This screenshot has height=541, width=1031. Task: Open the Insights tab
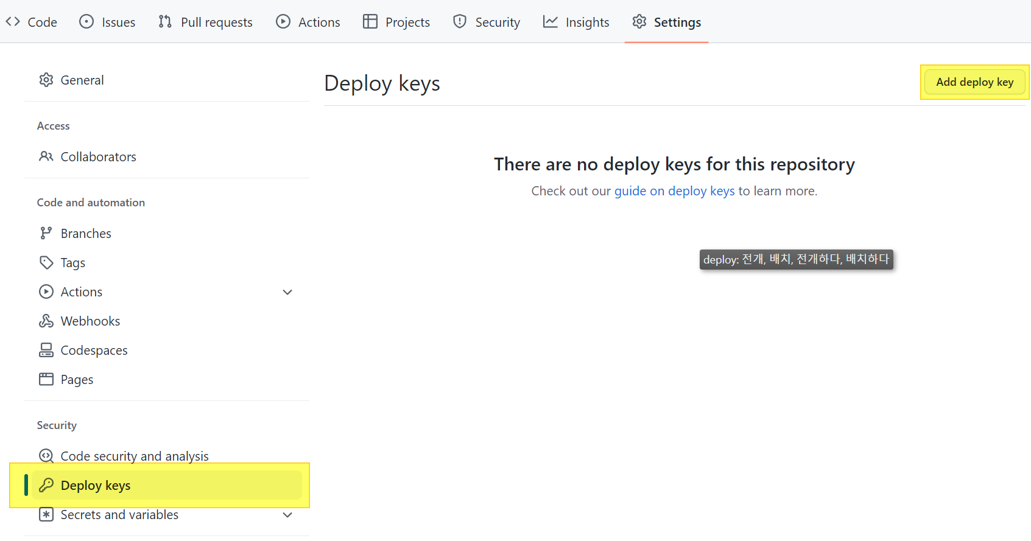point(576,23)
